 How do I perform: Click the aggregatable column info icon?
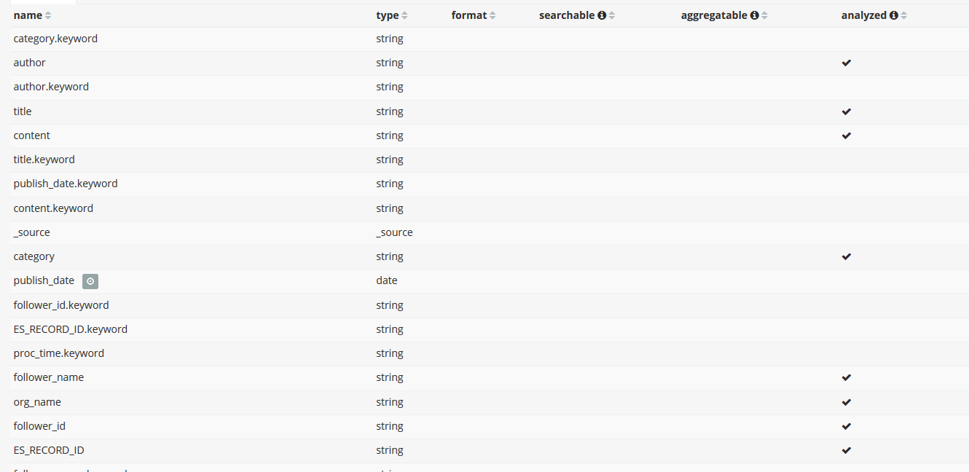(755, 15)
